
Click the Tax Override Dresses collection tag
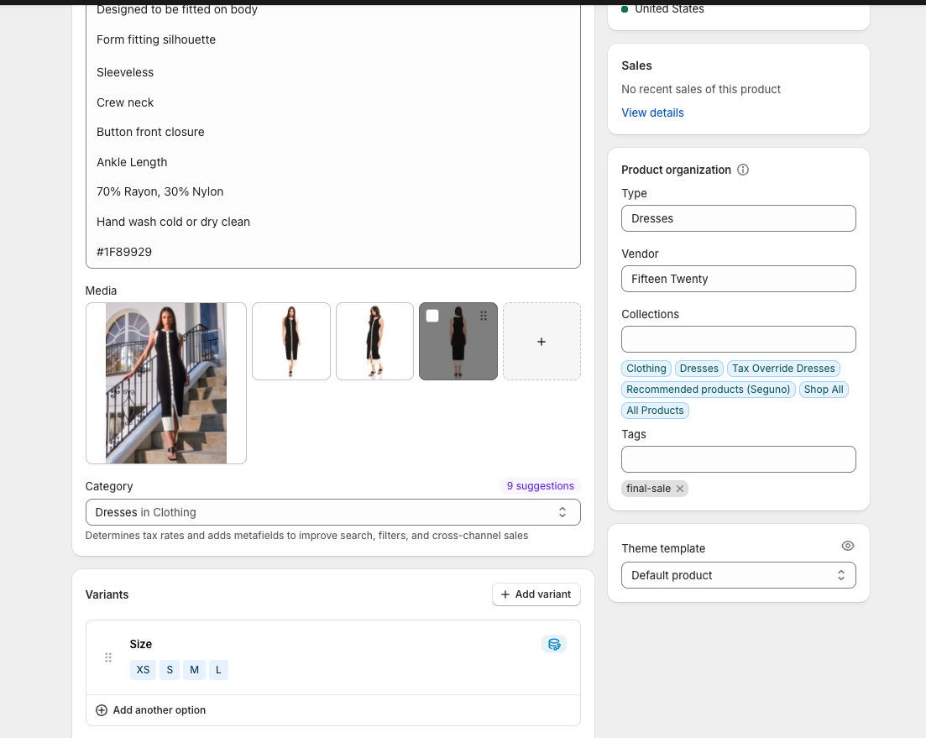[x=783, y=369]
